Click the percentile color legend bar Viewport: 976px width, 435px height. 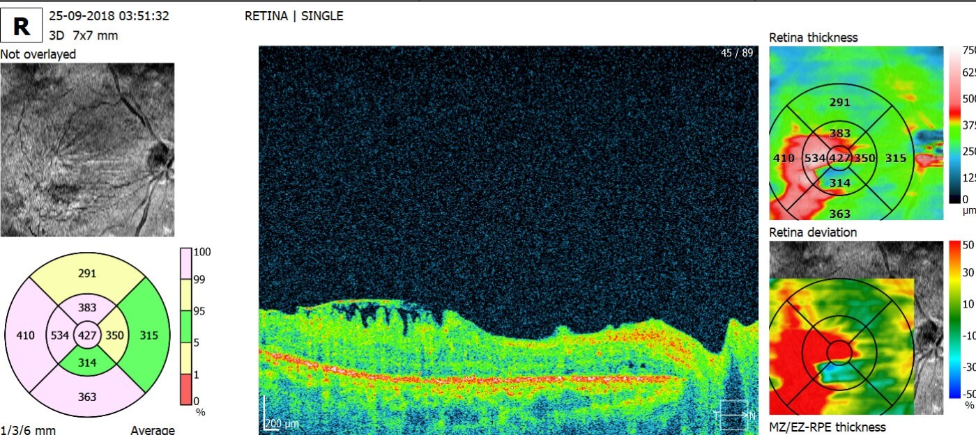185,326
